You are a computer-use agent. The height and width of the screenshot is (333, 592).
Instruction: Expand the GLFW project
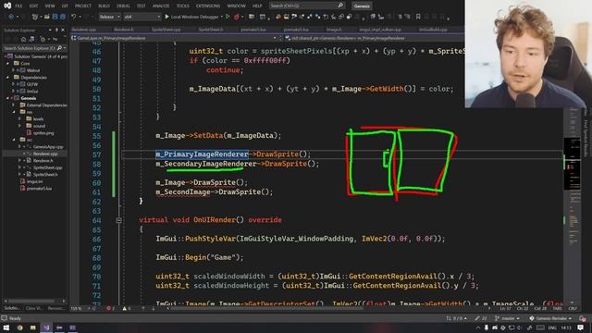14,84
